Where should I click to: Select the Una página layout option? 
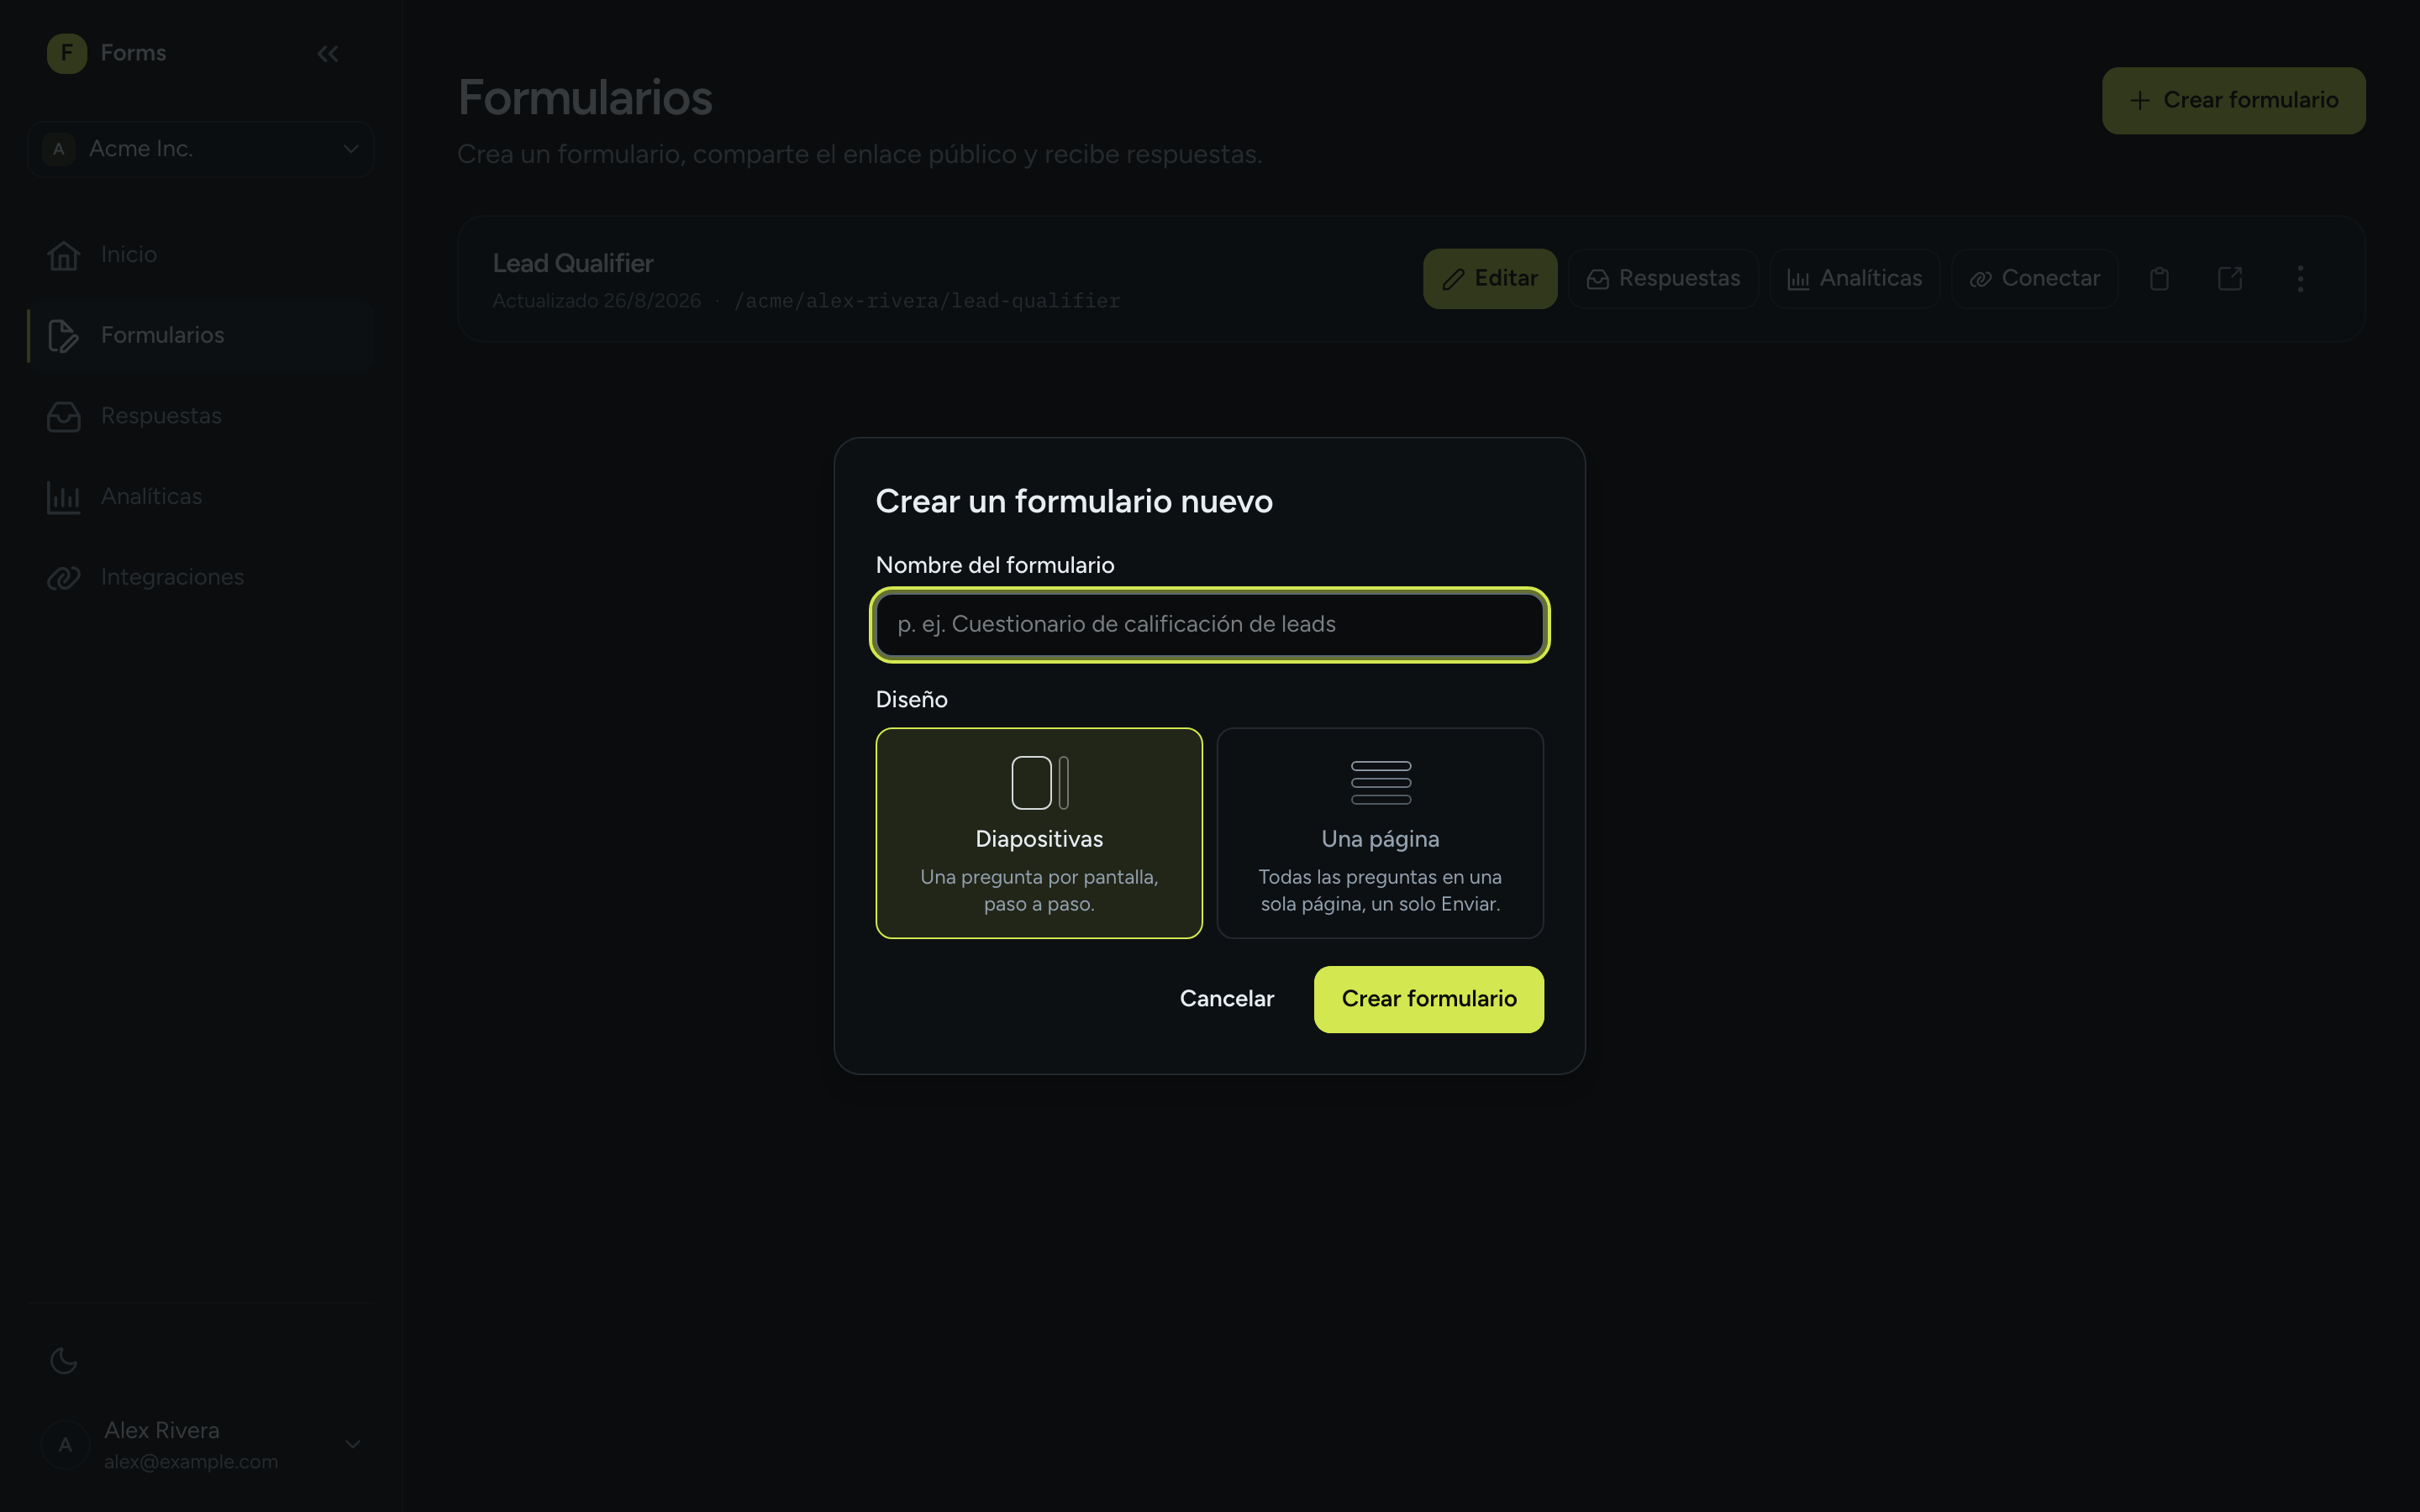(x=1380, y=833)
